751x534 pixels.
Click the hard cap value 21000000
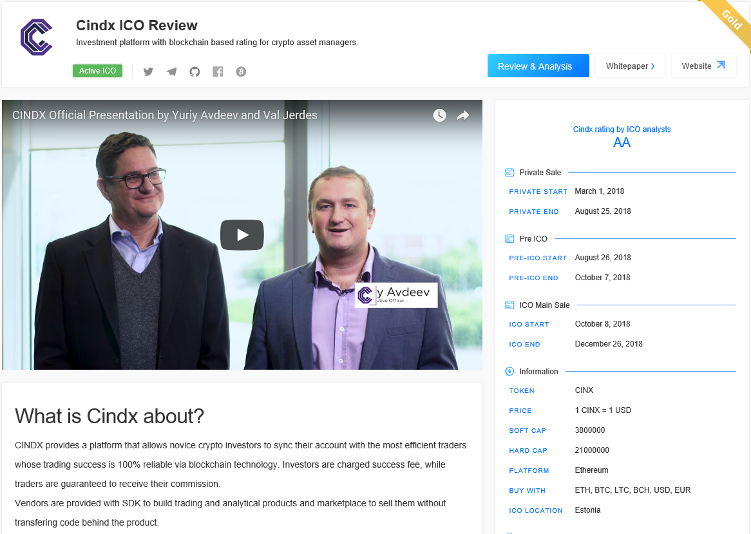click(x=591, y=450)
